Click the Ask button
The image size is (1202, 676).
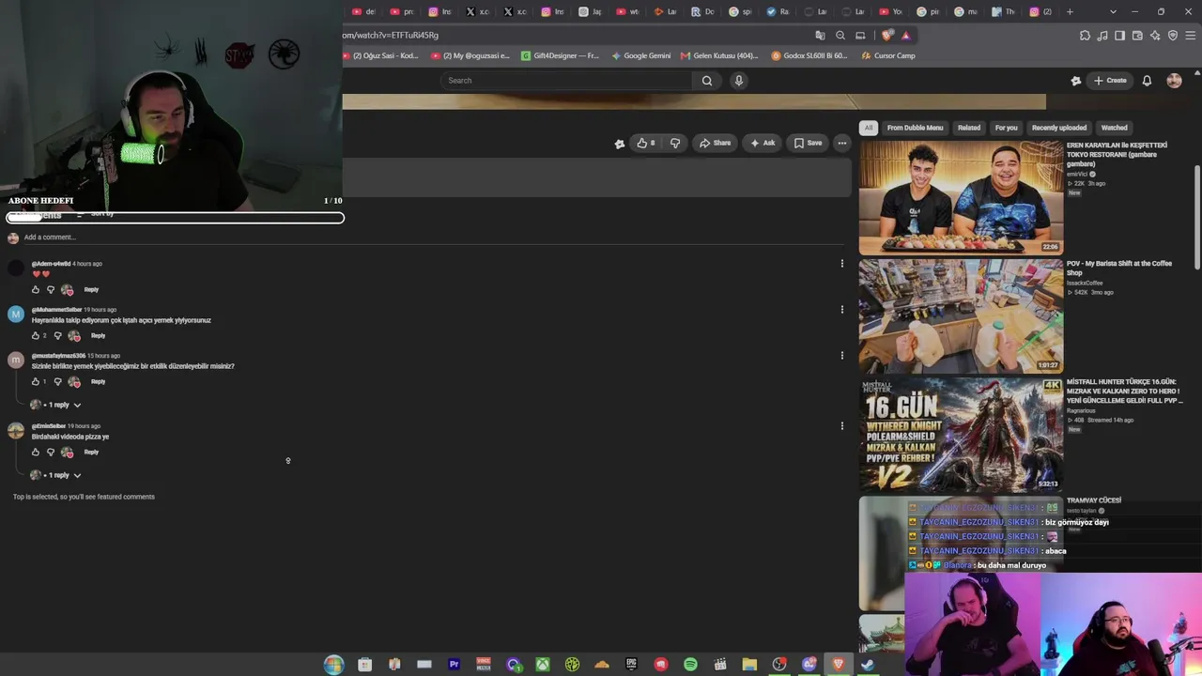coord(762,143)
